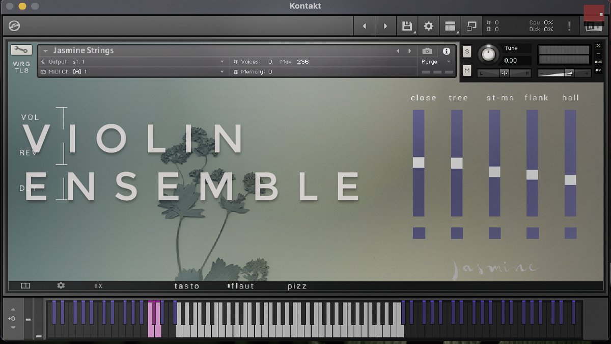Viewport: 611px width, 344px height.
Task: Toggle the close mic on/off square
Action: pyautogui.click(x=419, y=233)
